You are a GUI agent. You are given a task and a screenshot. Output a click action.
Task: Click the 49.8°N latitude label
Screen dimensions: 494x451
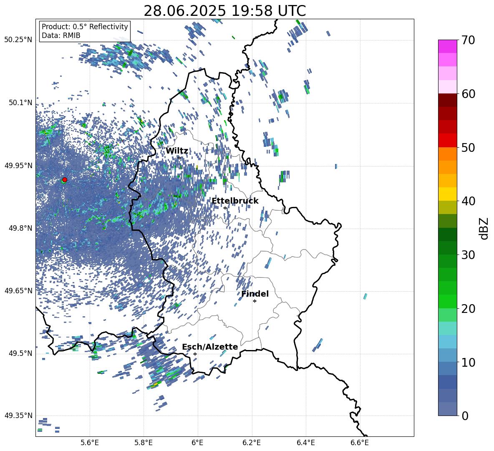coord(20,228)
